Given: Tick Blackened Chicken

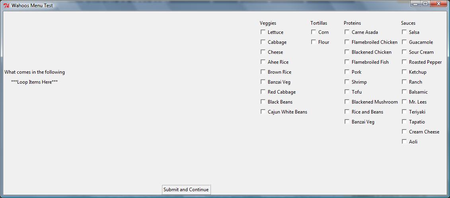Looking at the screenshot, I should (x=347, y=52).
